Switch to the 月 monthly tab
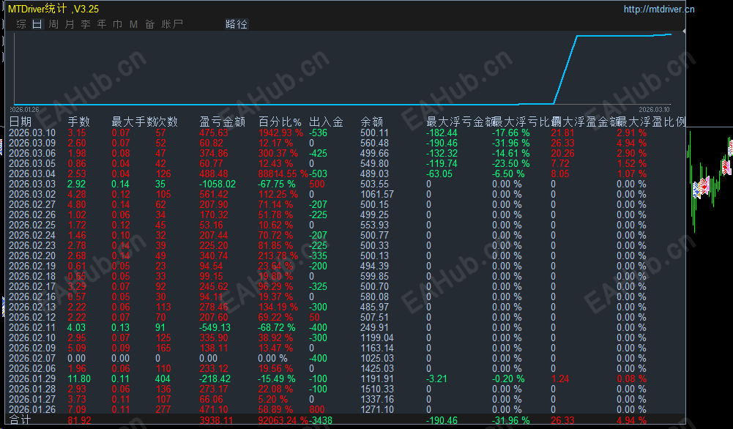The height and width of the screenshot is (429, 733). coord(69,24)
